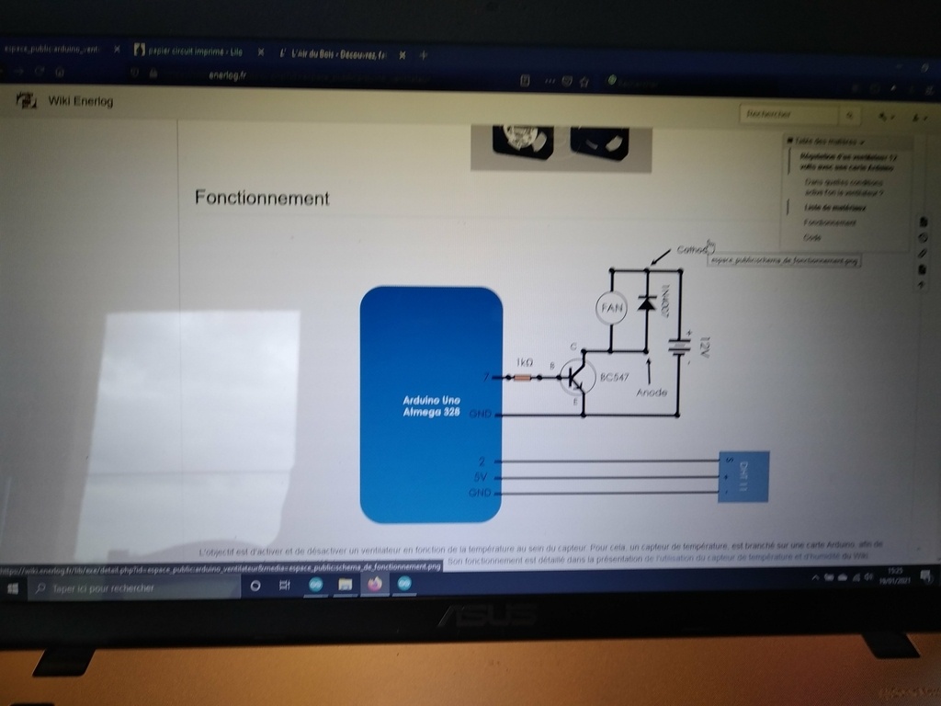Open the Windows notification center
The width and height of the screenshot is (941, 706).
point(926,576)
